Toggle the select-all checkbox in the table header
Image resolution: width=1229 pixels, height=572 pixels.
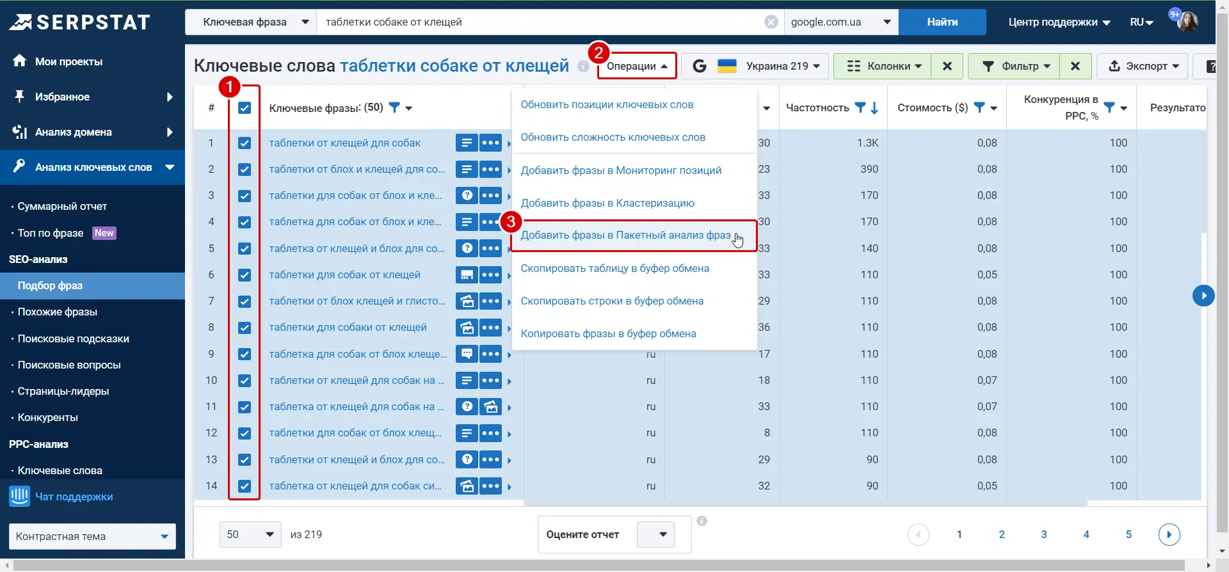[x=245, y=107]
